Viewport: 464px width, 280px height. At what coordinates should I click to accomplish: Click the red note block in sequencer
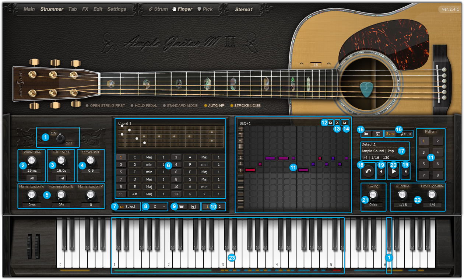coord(250,170)
